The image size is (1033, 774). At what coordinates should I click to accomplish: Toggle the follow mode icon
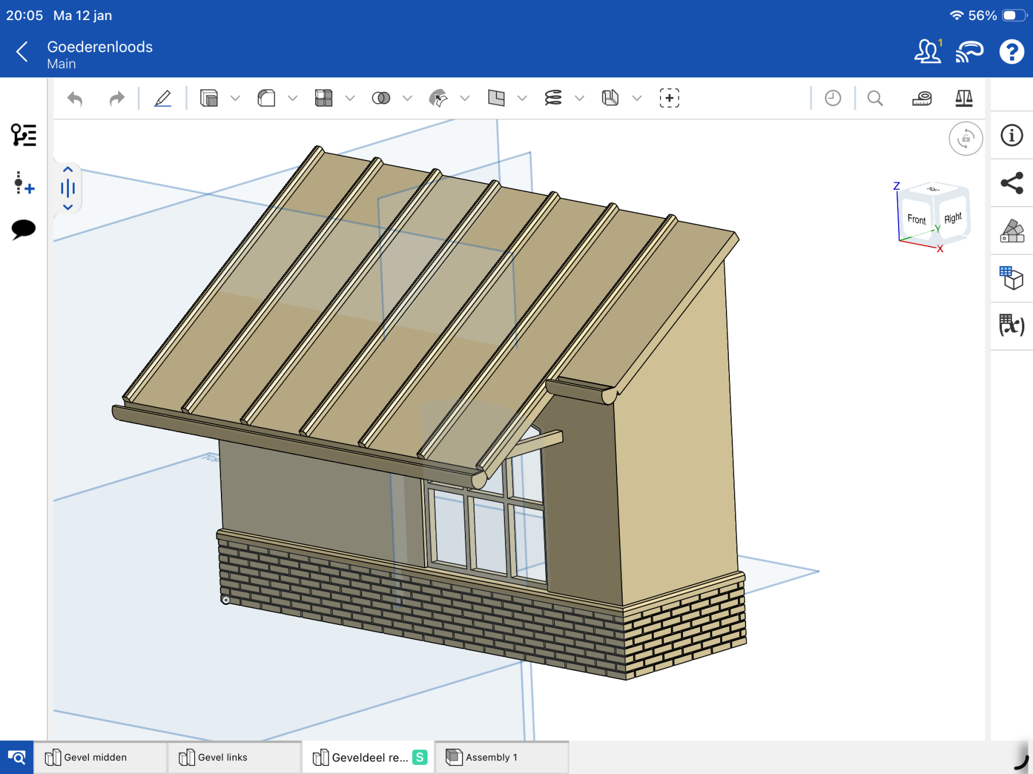click(969, 52)
